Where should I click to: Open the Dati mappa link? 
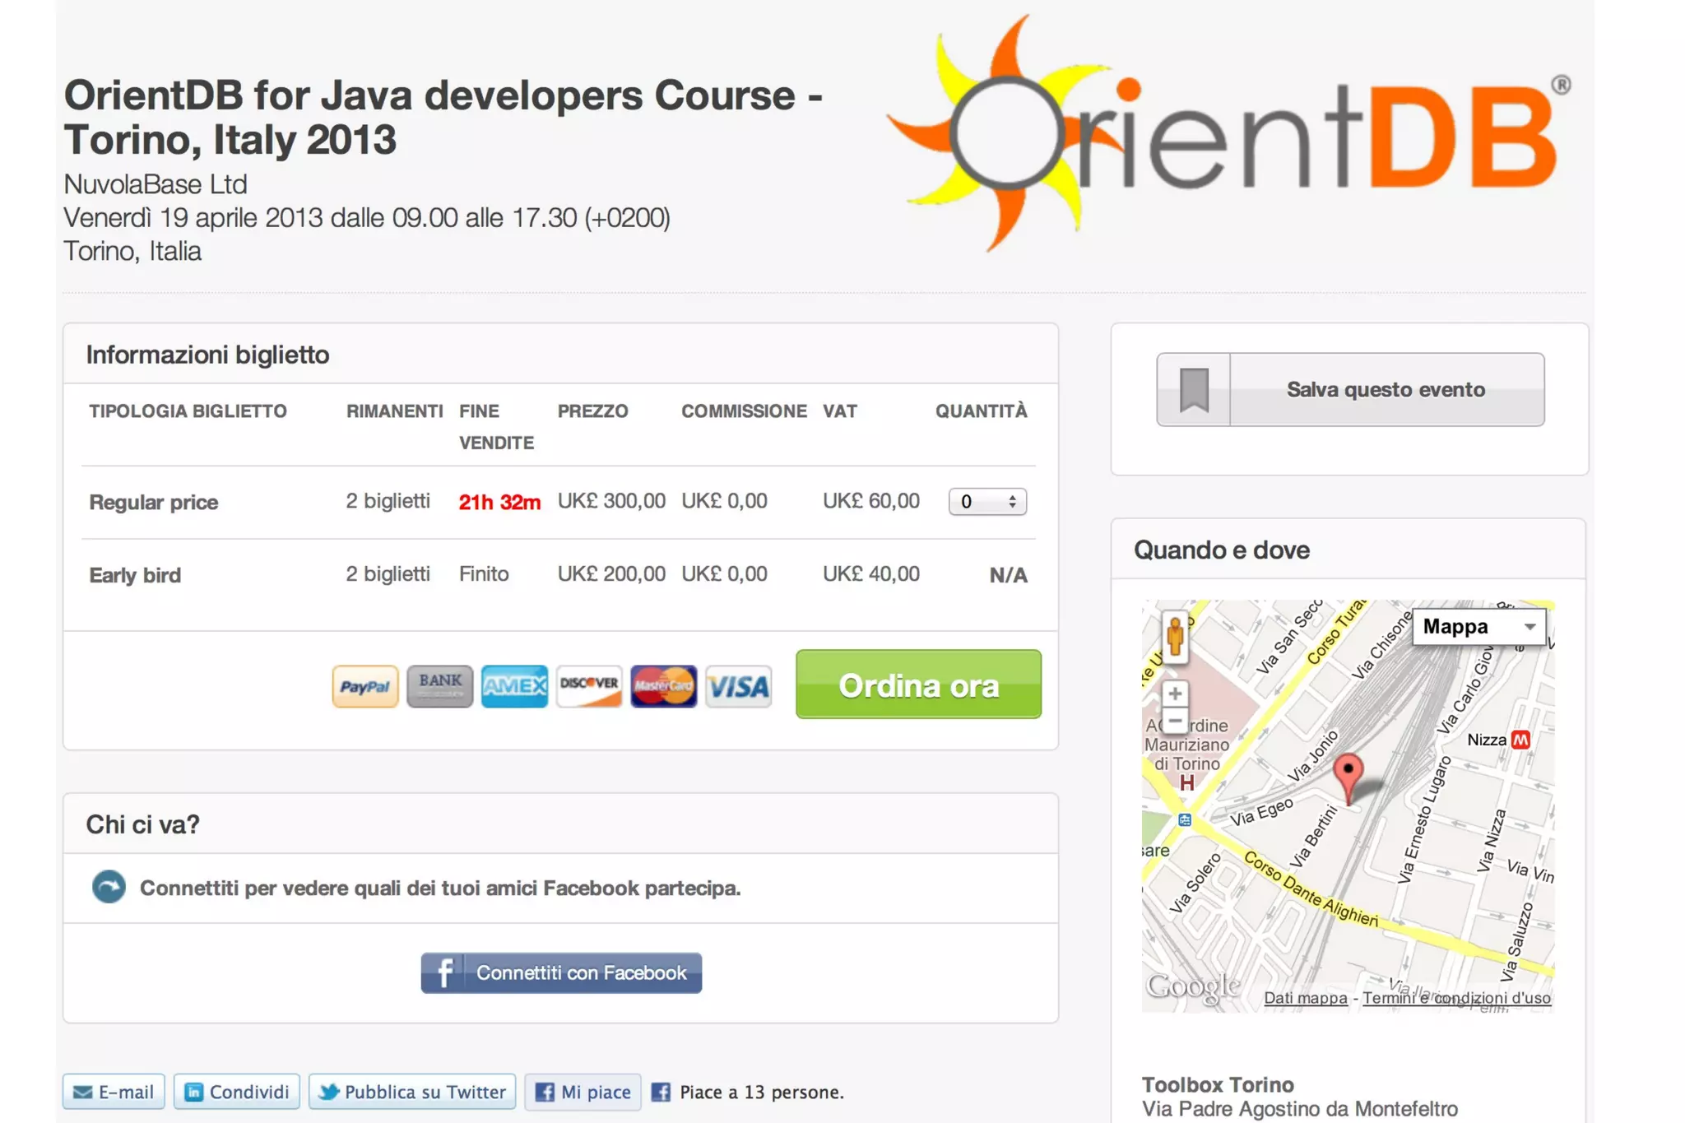click(1305, 998)
